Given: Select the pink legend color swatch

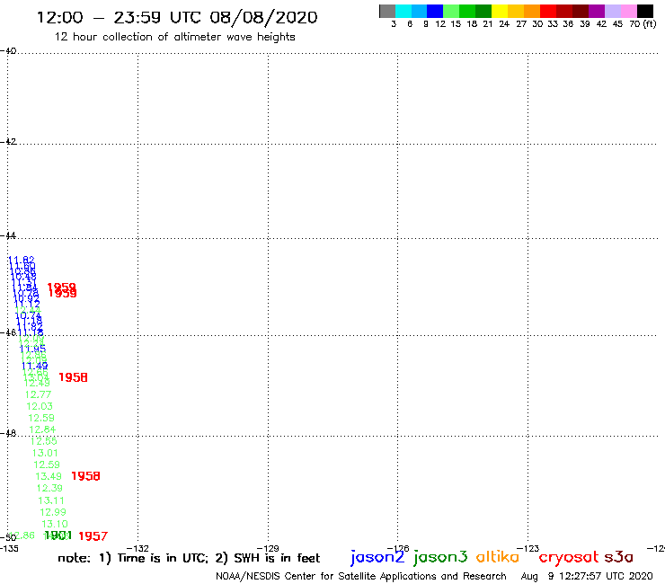Looking at the screenshot, I should pyautogui.click(x=628, y=11).
